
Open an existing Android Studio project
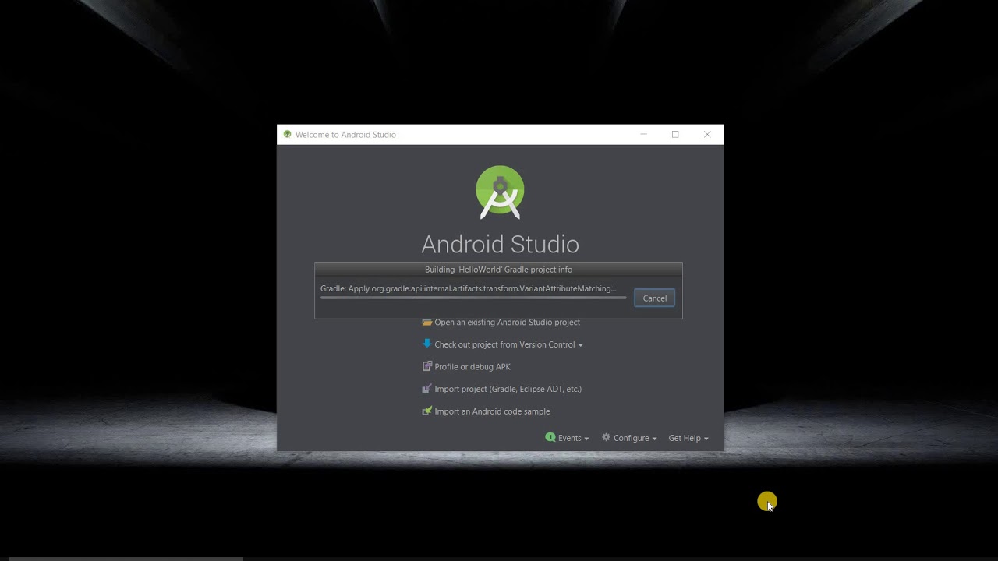tap(507, 323)
